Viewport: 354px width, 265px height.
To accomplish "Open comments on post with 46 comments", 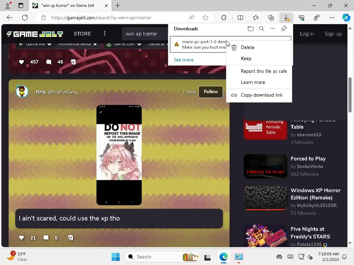I will (x=48, y=62).
